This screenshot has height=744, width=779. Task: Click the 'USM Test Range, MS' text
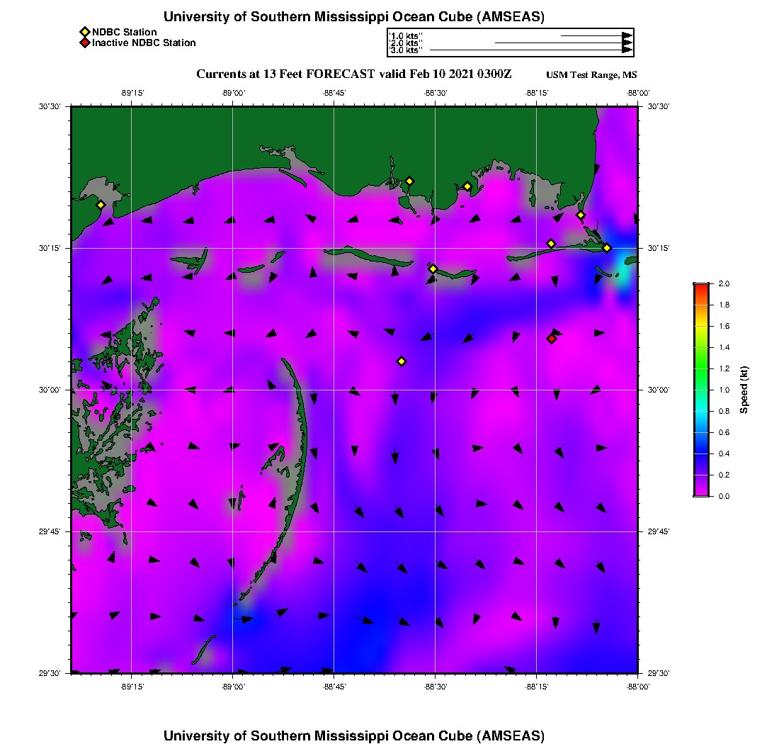click(591, 75)
